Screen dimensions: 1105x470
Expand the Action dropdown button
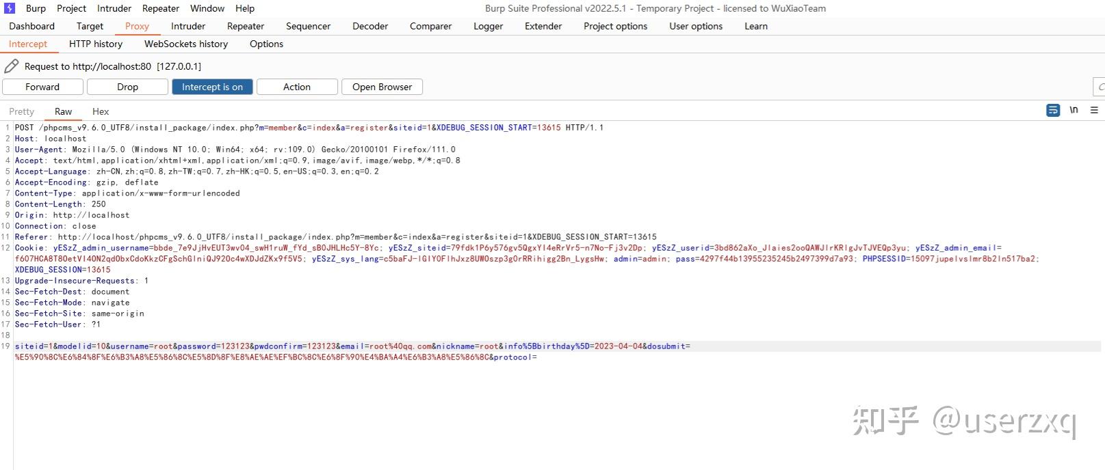point(297,87)
